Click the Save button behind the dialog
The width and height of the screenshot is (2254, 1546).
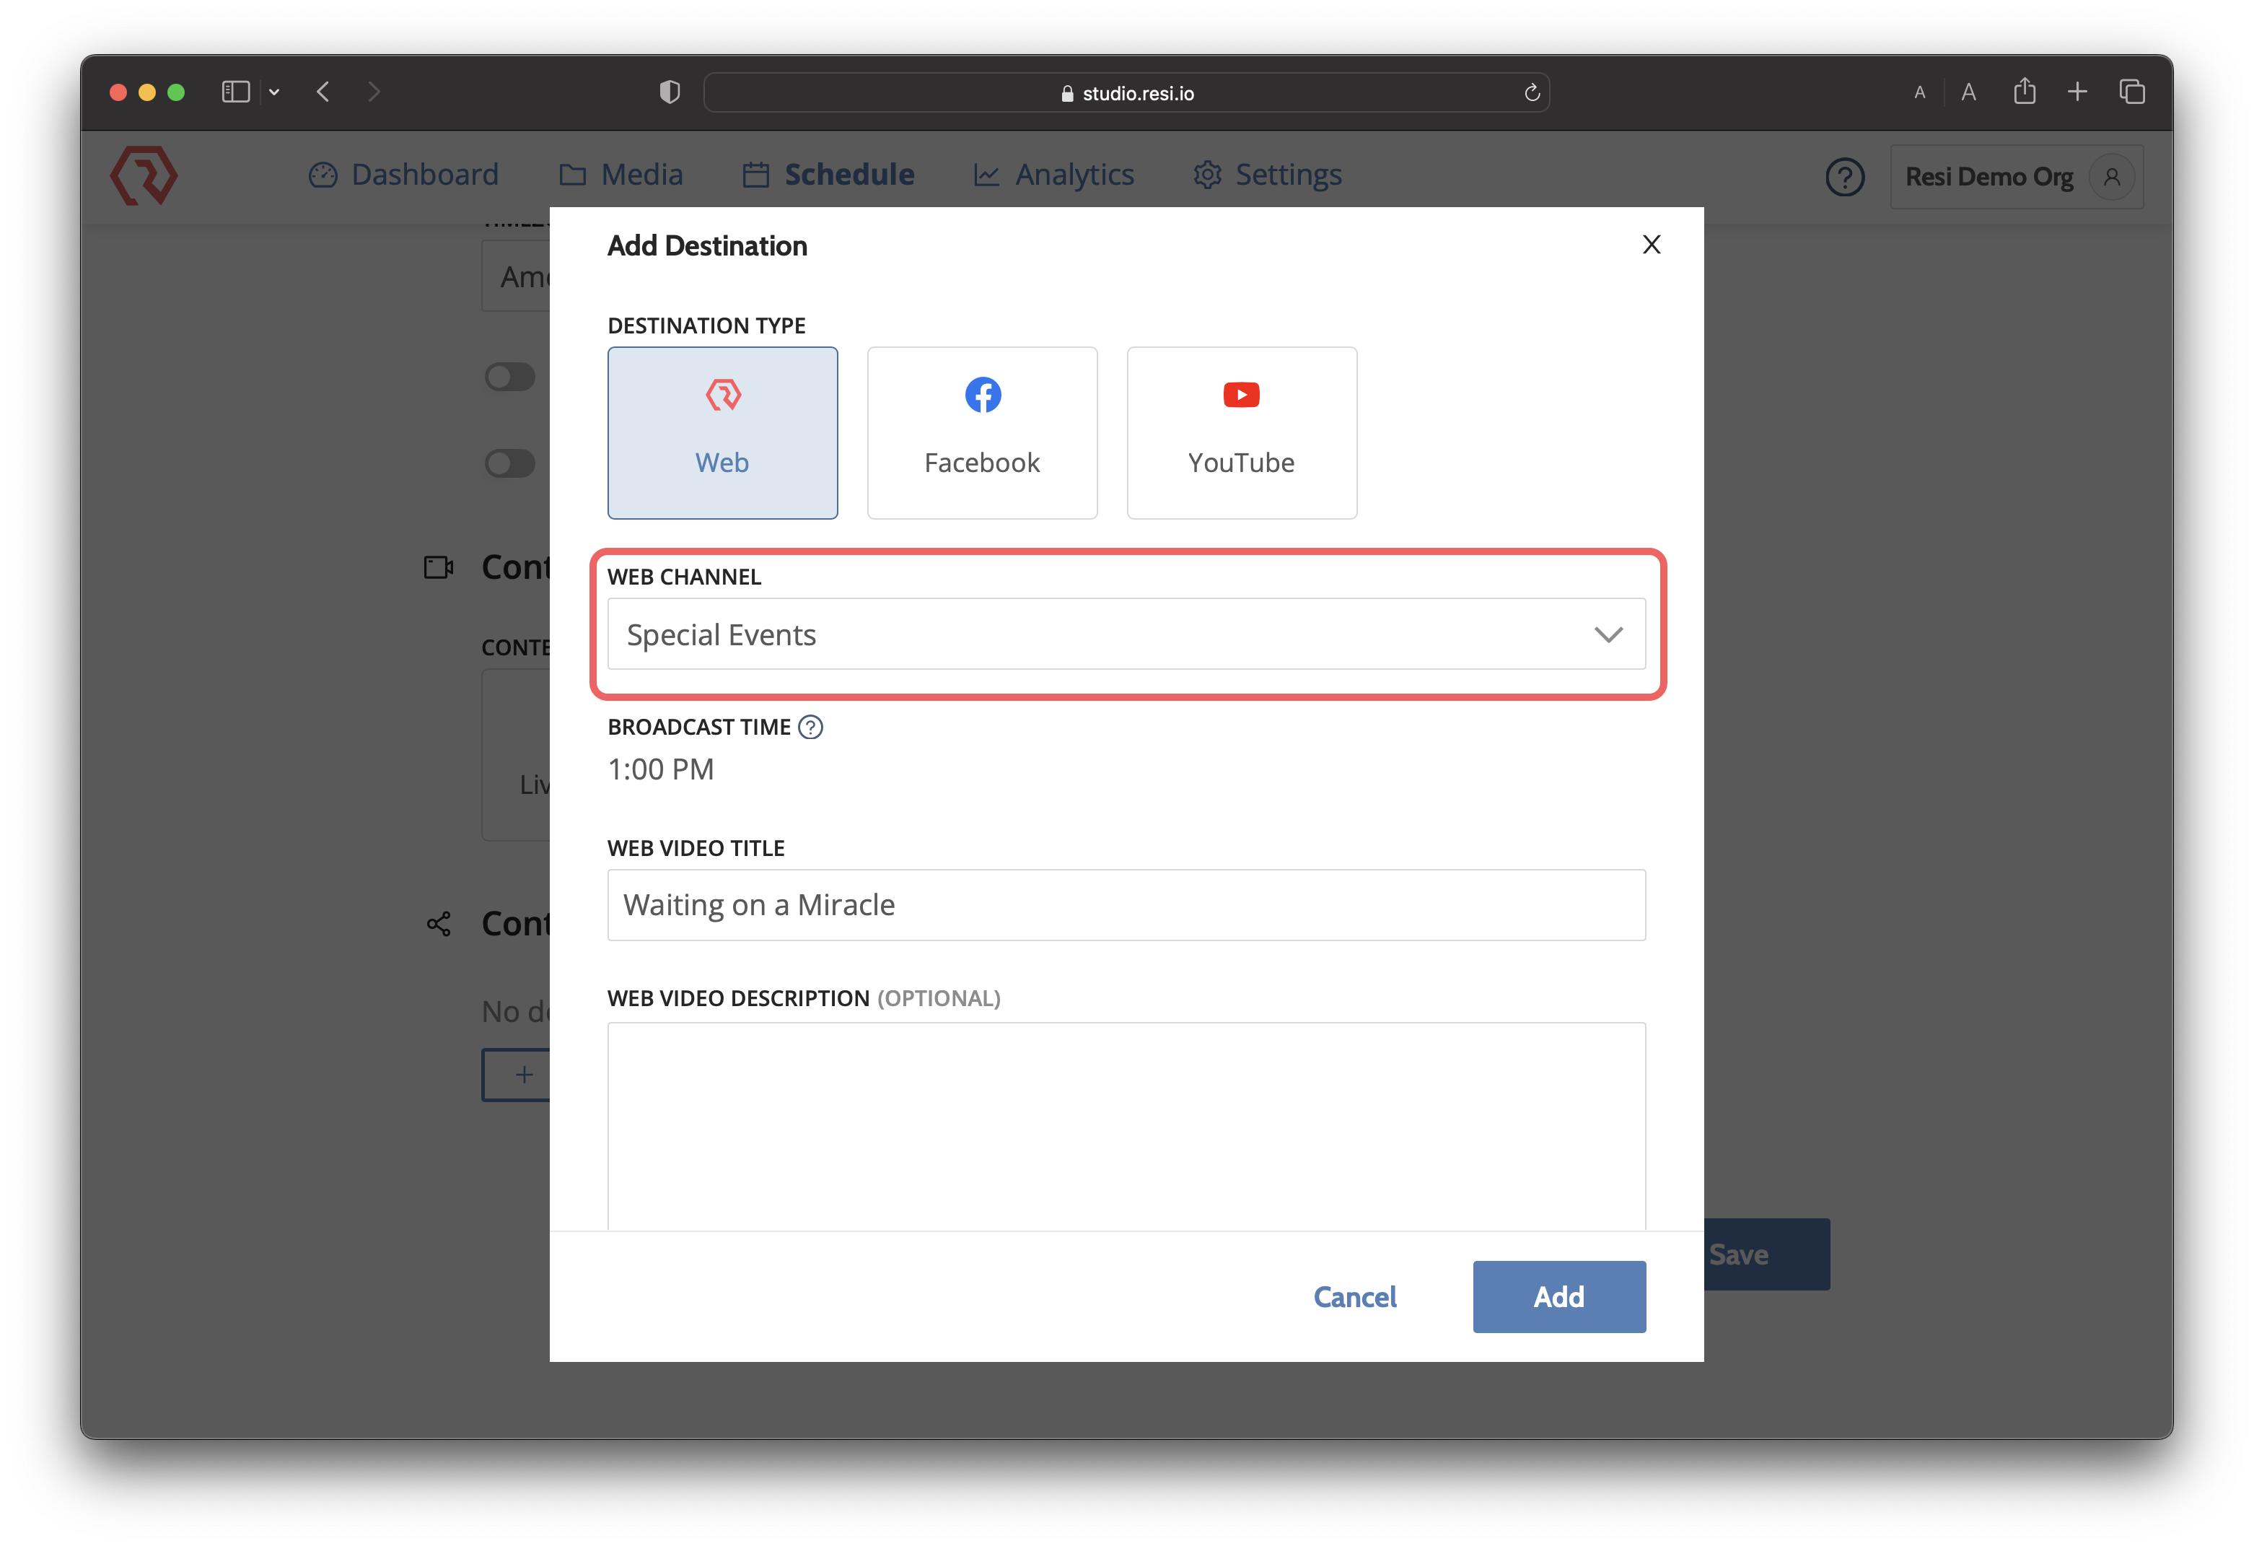click(1766, 1254)
